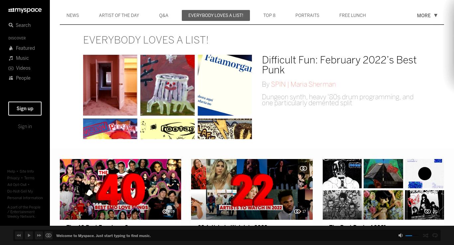454x245 pixels.
Task: Go to Music in the Discover menu
Action: click(19, 58)
